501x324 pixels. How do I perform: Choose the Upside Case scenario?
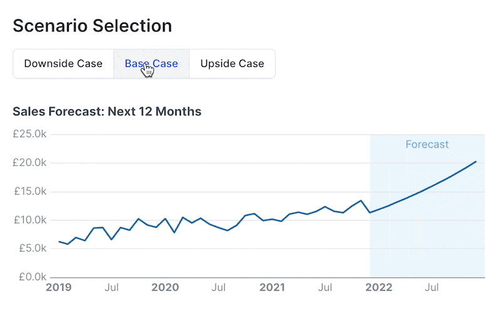[232, 64]
